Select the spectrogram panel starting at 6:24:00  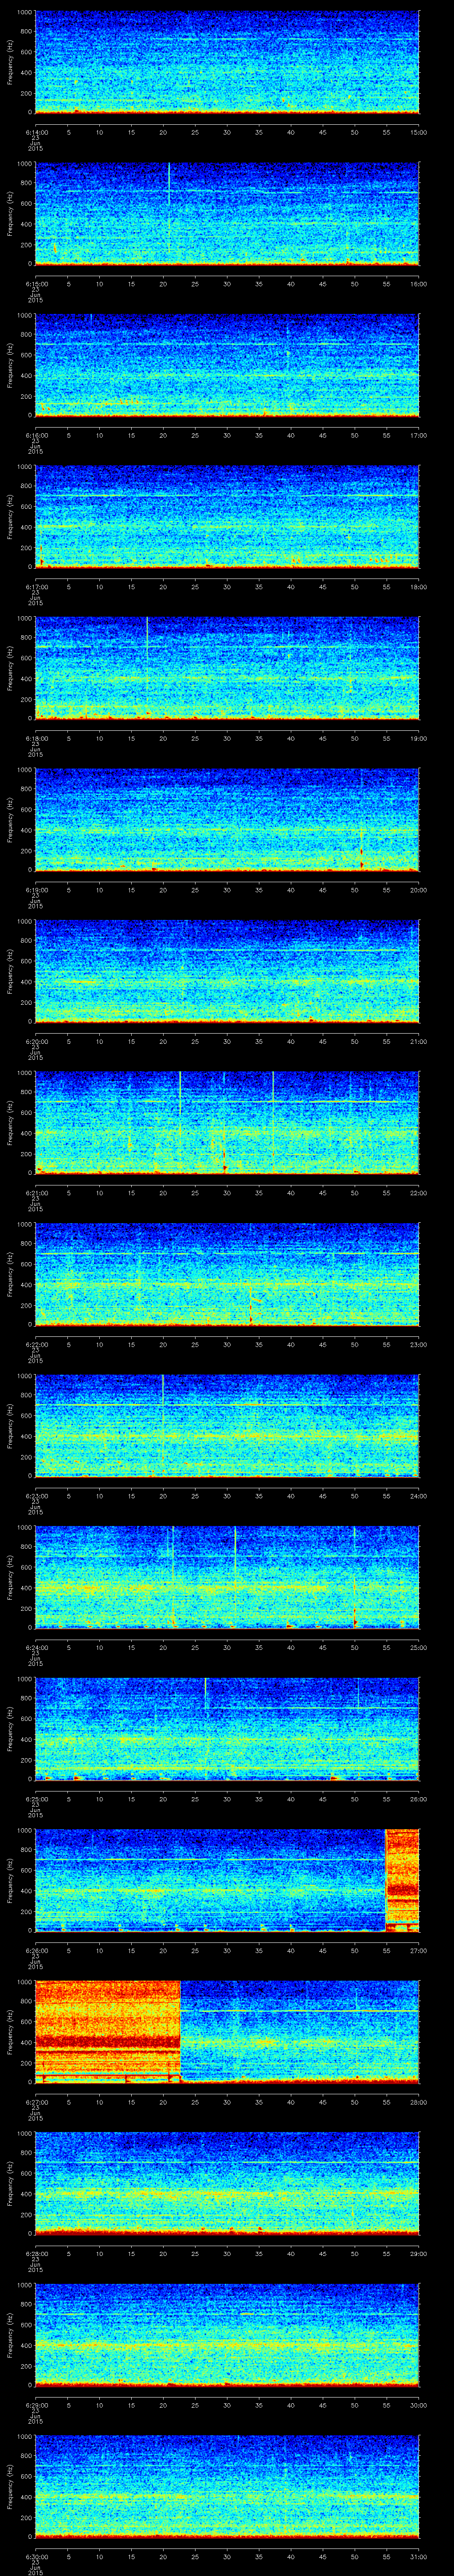click(x=227, y=1577)
